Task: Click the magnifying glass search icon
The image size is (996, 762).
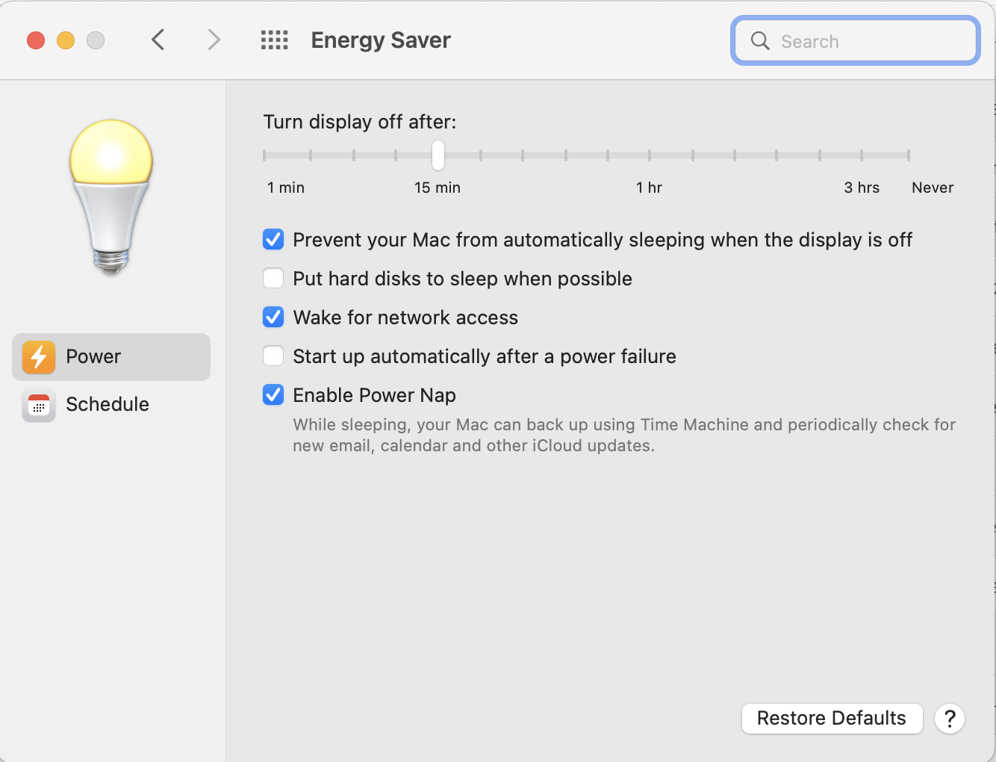Action: point(760,41)
